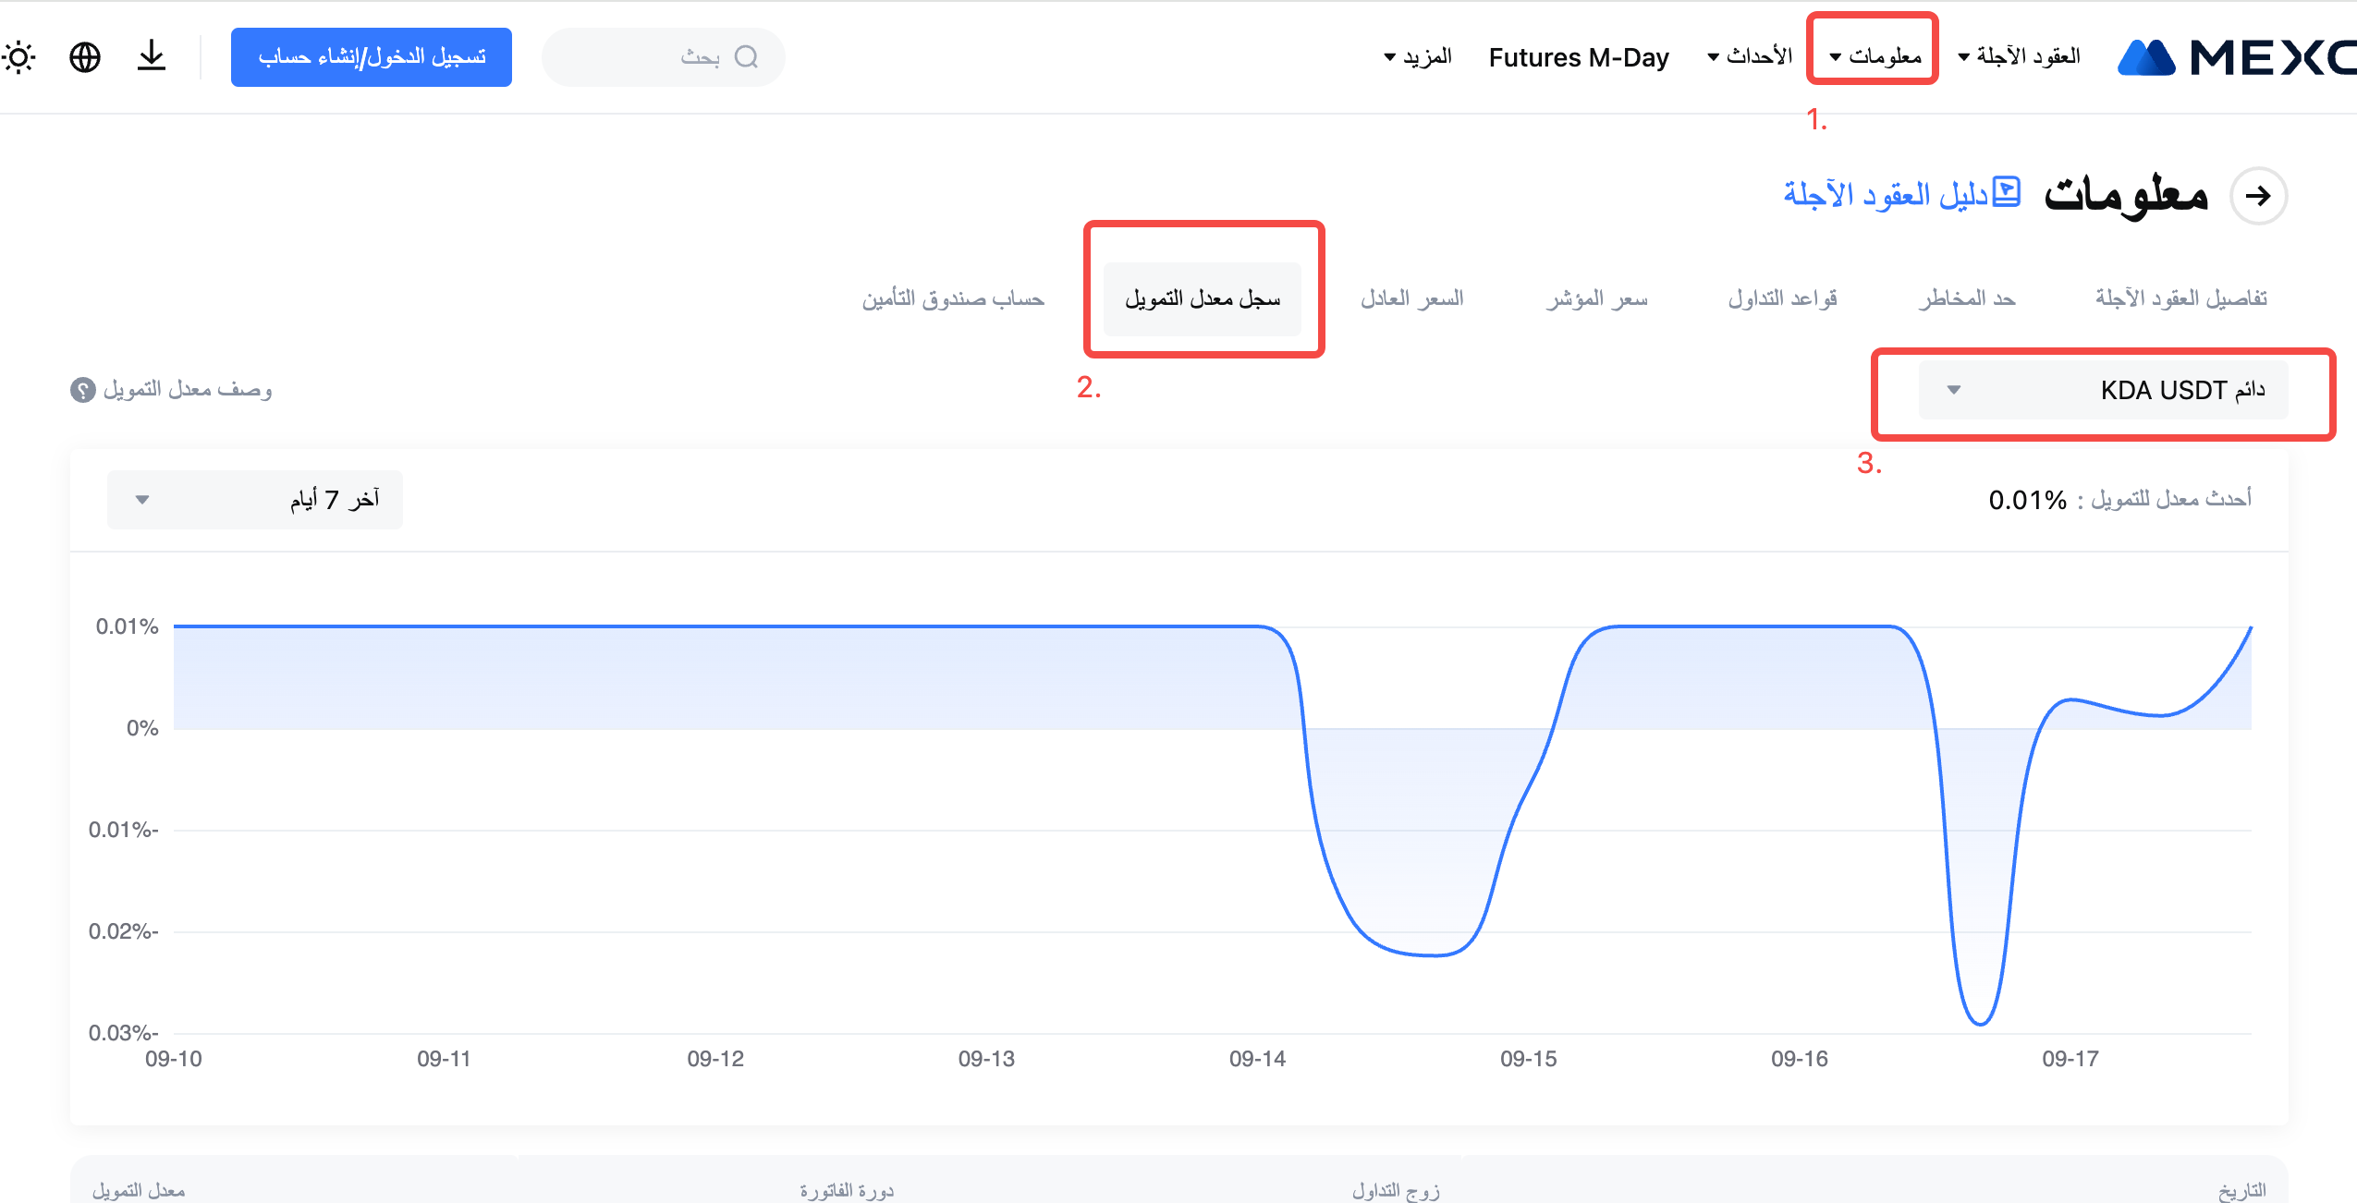Open the الأحداث navigation menu

point(1750,56)
